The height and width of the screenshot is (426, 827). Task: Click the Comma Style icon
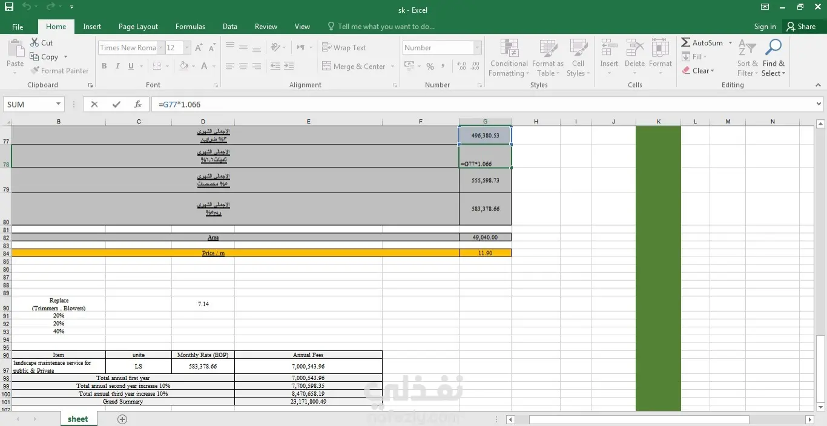[443, 66]
